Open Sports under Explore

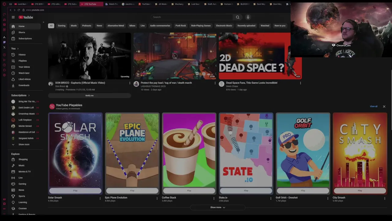click(x=25, y=196)
